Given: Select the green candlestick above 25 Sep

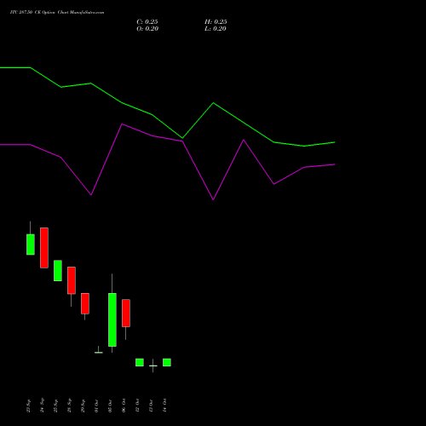Looking at the screenshot, I should [x=58, y=271].
